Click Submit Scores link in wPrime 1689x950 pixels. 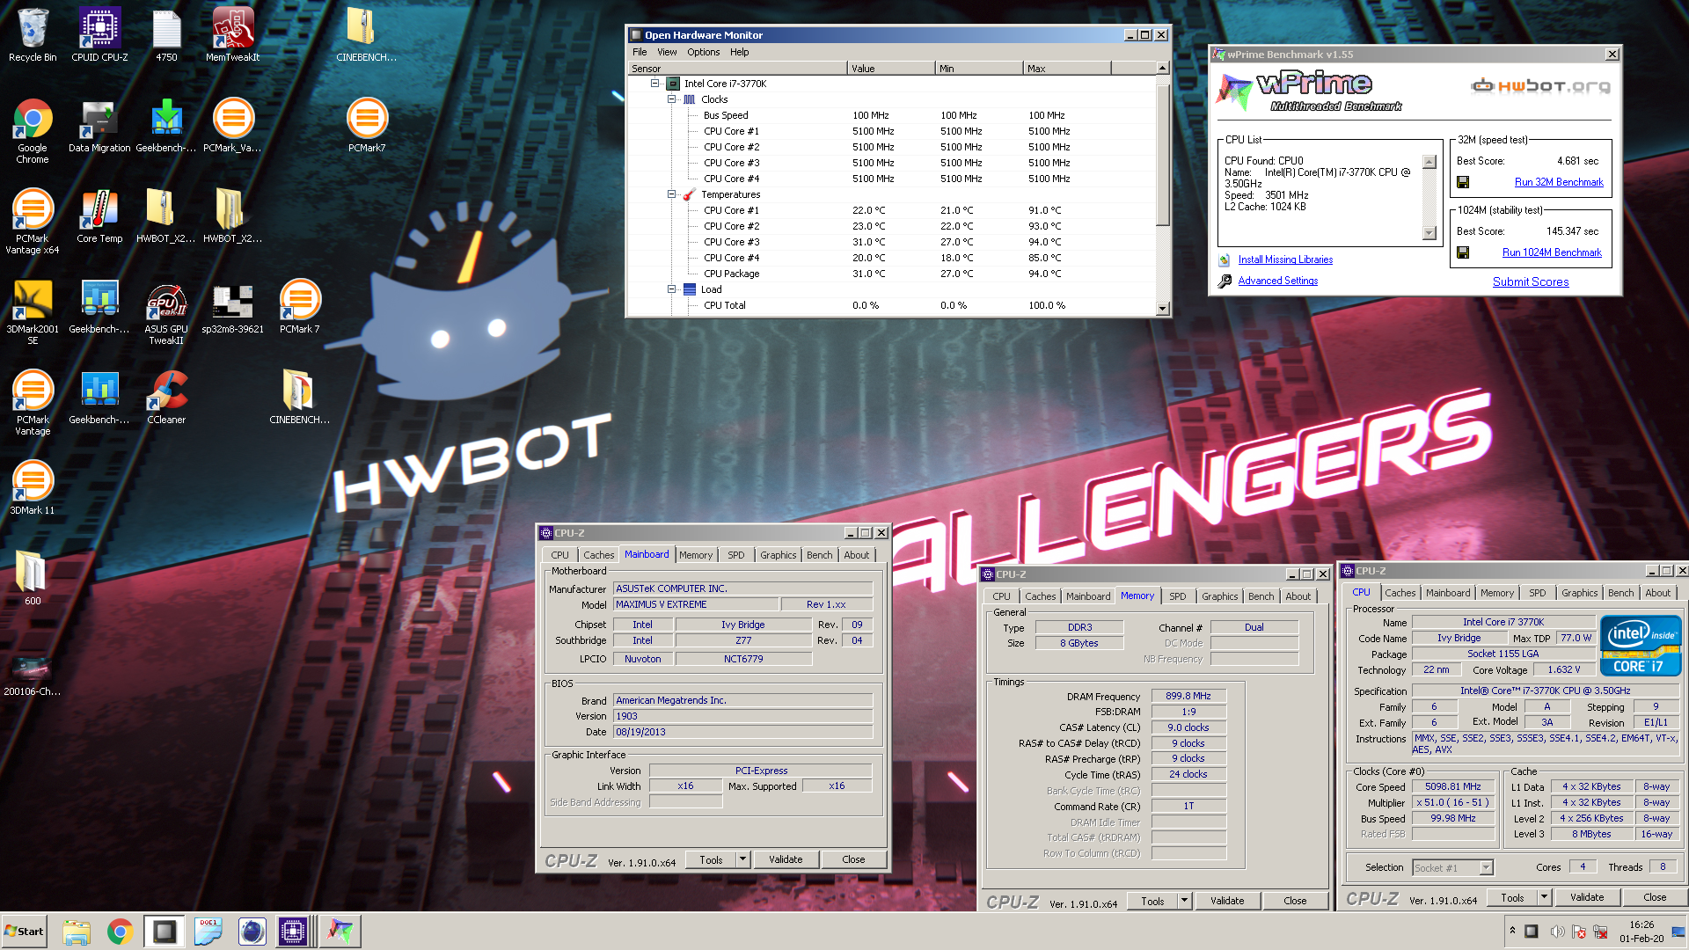[1531, 281]
